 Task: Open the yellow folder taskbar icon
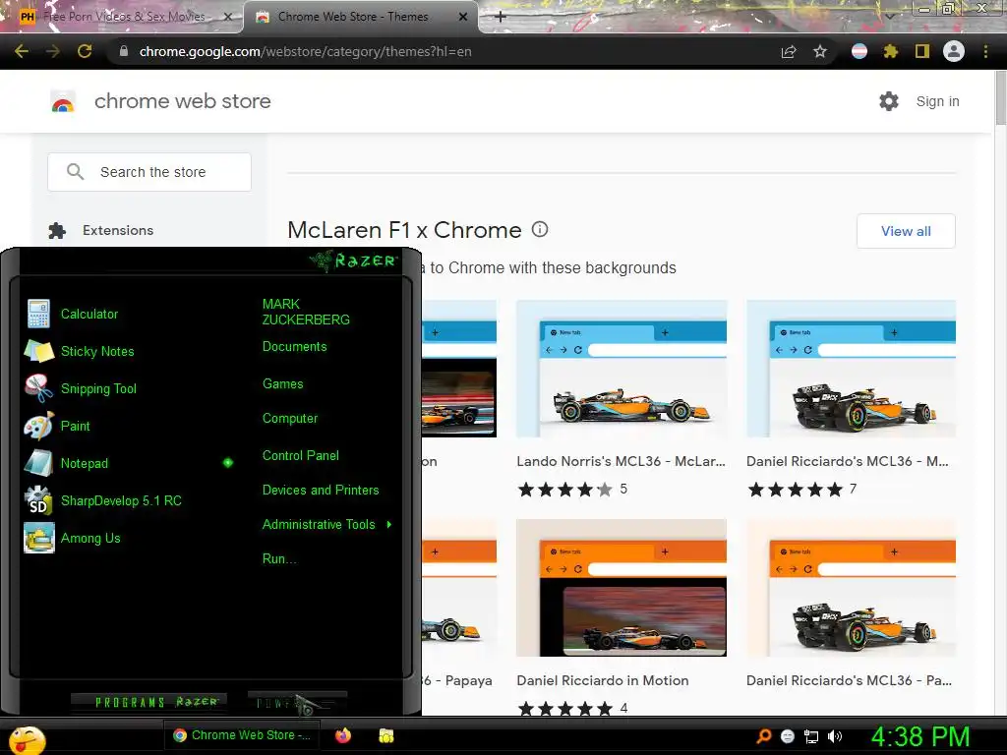tap(385, 735)
